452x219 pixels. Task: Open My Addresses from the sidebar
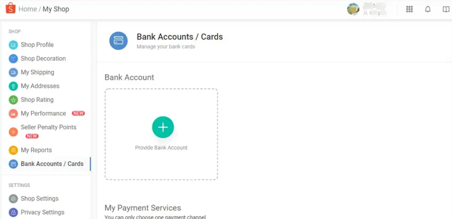[40, 86]
